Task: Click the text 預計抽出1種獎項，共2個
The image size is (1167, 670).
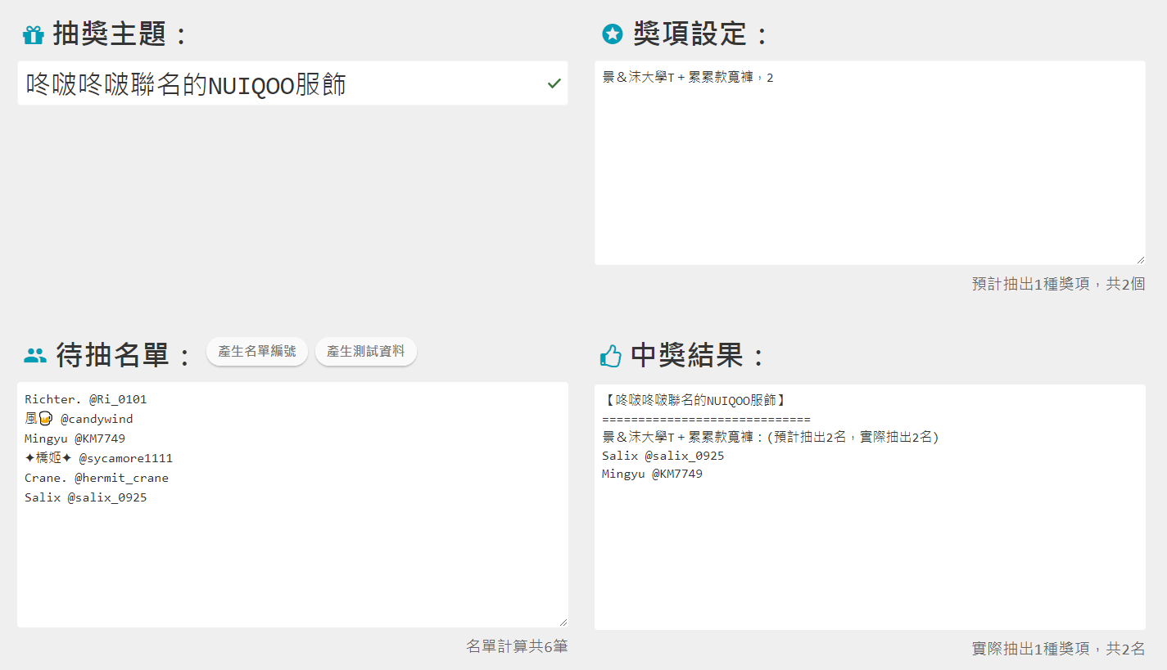Action: pos(1058,284)
